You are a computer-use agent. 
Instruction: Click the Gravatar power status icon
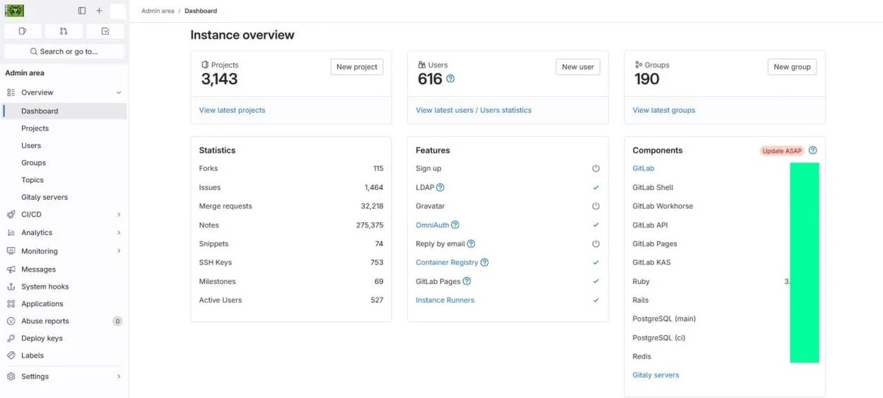[x=596, y=206]
